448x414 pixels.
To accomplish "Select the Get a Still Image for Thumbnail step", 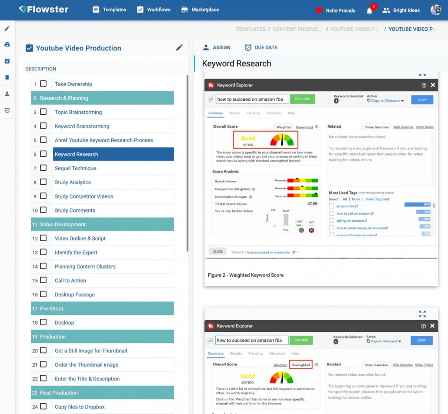I will (x=91, y=351).
